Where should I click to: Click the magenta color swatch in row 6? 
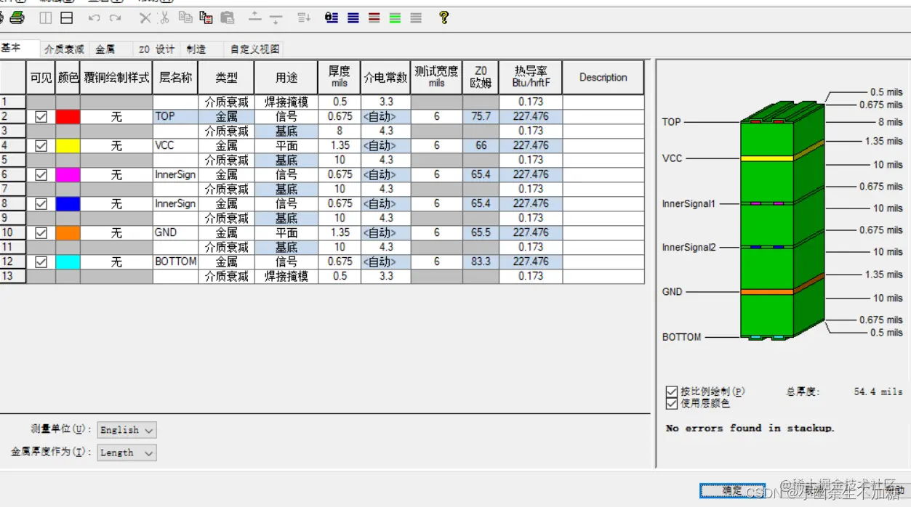coord(68,174)
